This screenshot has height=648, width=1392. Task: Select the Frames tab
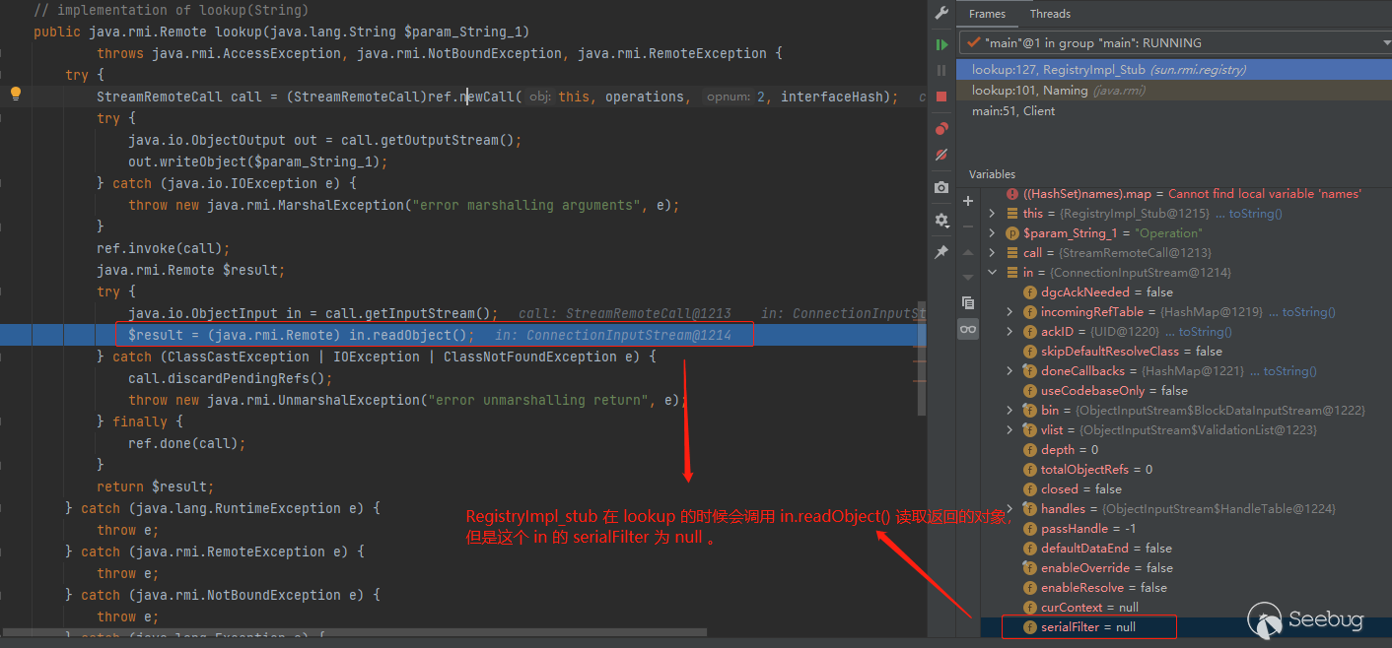[x=987, y=14]
